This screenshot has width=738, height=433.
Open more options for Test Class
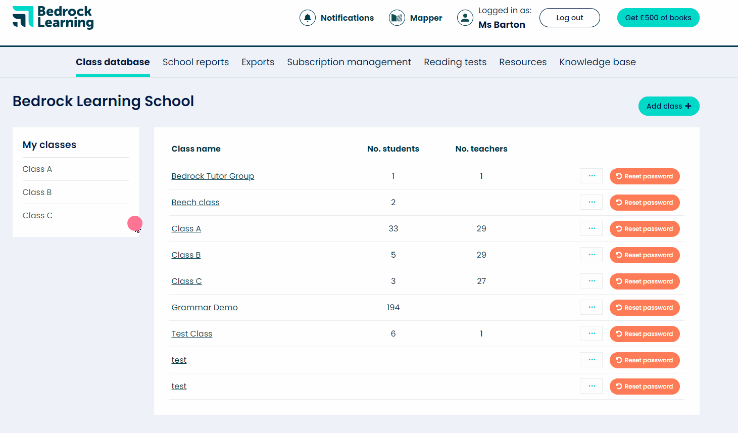[592, 333]
